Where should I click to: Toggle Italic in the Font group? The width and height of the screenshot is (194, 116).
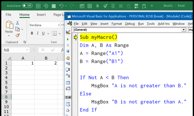pyautogui.click(x=38, y=33)
